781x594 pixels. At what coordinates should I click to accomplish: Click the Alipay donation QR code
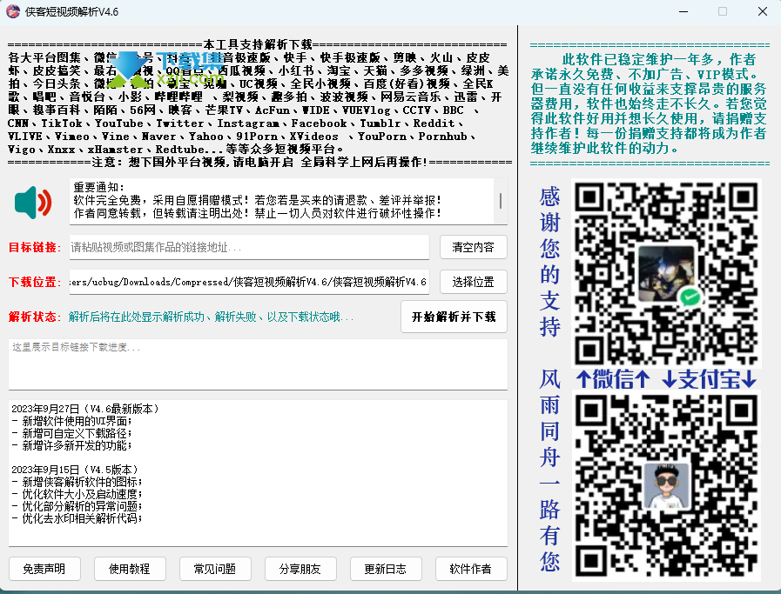666,485
